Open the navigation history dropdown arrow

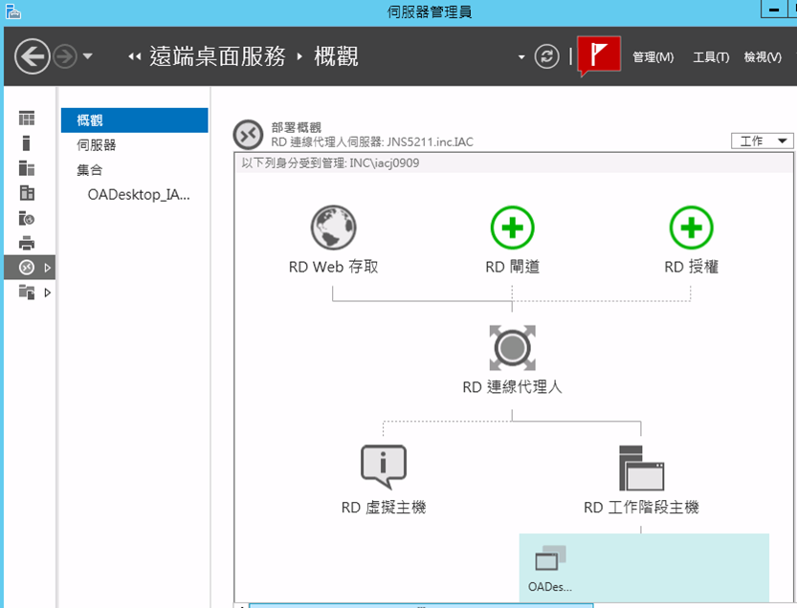[x=88, y=56]
